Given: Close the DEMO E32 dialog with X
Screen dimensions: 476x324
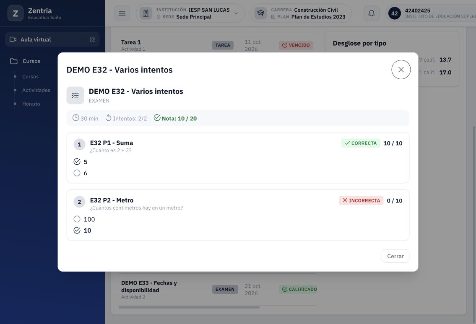Looking at the screenshot, I should tap(401, 70).
